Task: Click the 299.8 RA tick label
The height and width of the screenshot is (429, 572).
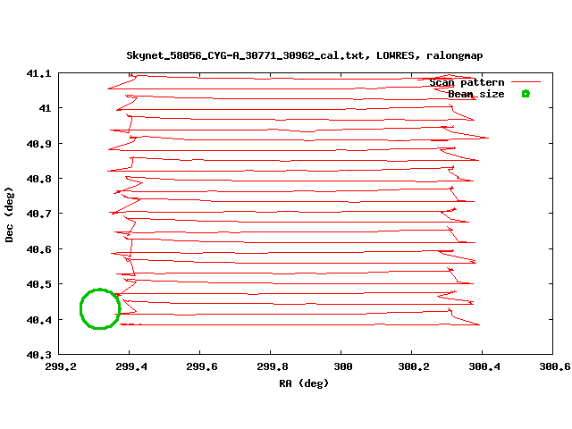Action: (x=273, y=366)
